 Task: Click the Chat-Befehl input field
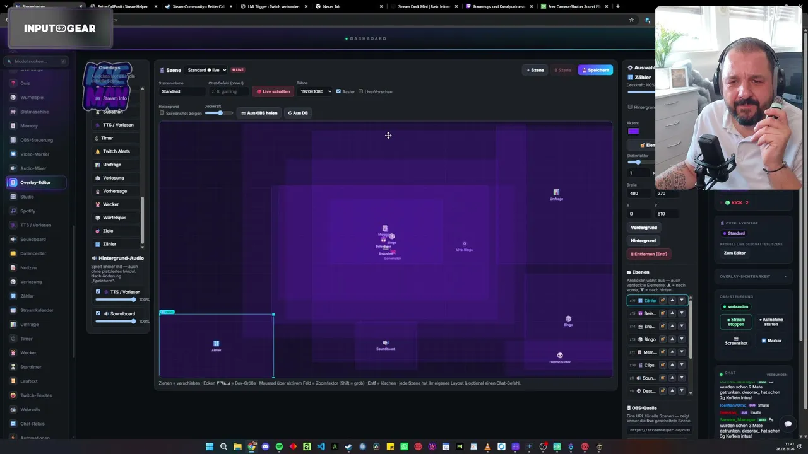(228, 91)
